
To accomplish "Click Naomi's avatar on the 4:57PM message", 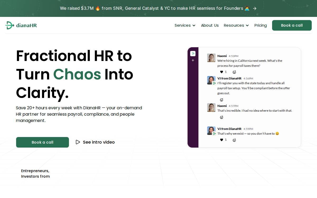I will click(x=211, y=107).
